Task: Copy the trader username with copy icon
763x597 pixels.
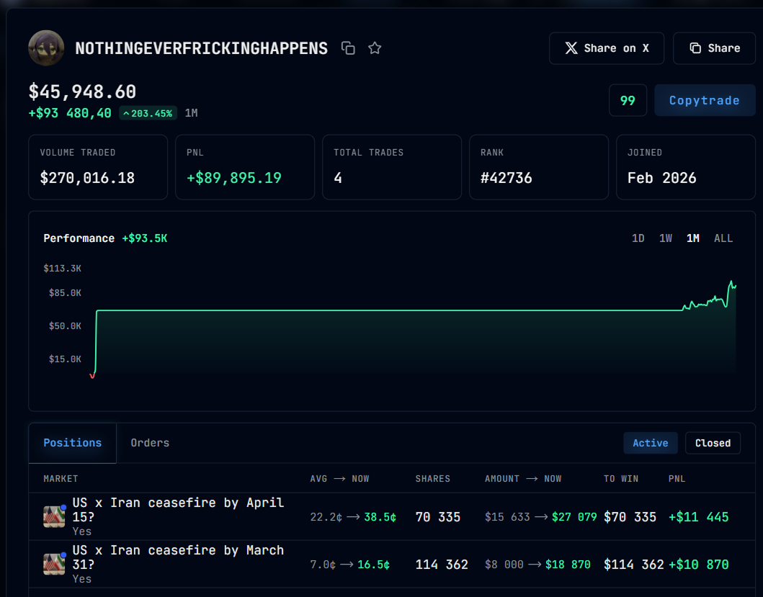Action: click(x=348, y=48)
